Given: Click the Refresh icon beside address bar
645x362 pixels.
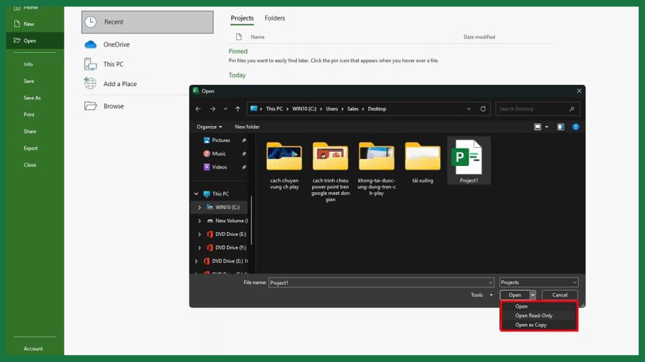Looking at the screenshot, I should [483, 109].
